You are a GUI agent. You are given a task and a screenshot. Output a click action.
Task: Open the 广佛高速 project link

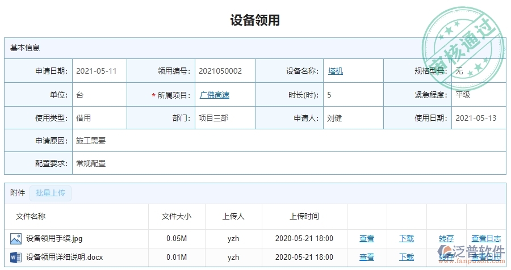coord(215,95)
